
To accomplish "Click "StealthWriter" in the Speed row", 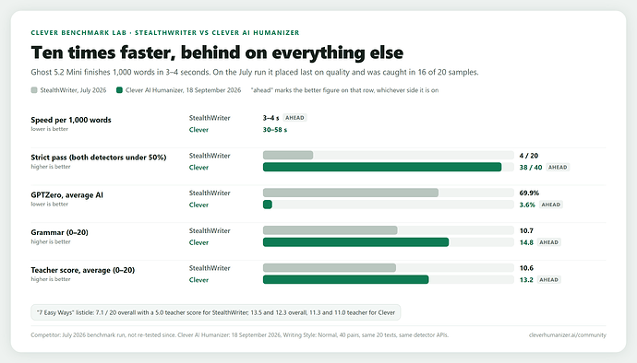I will click(x=210, y=118).
